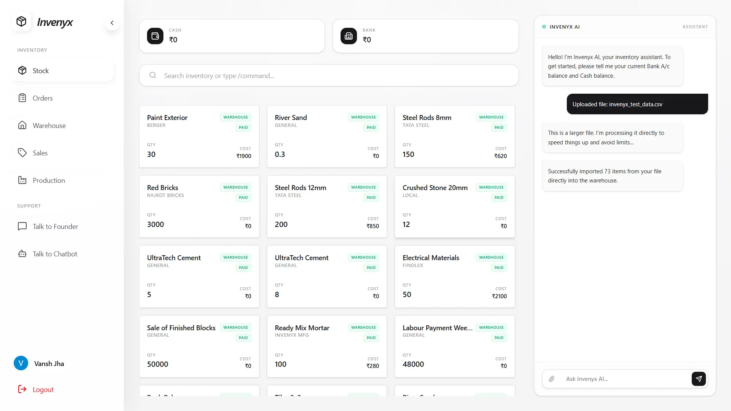Click the Successfully imported 73 items message
The height and width of the screenshot is (411, 731).
click(x=613, y=176)
